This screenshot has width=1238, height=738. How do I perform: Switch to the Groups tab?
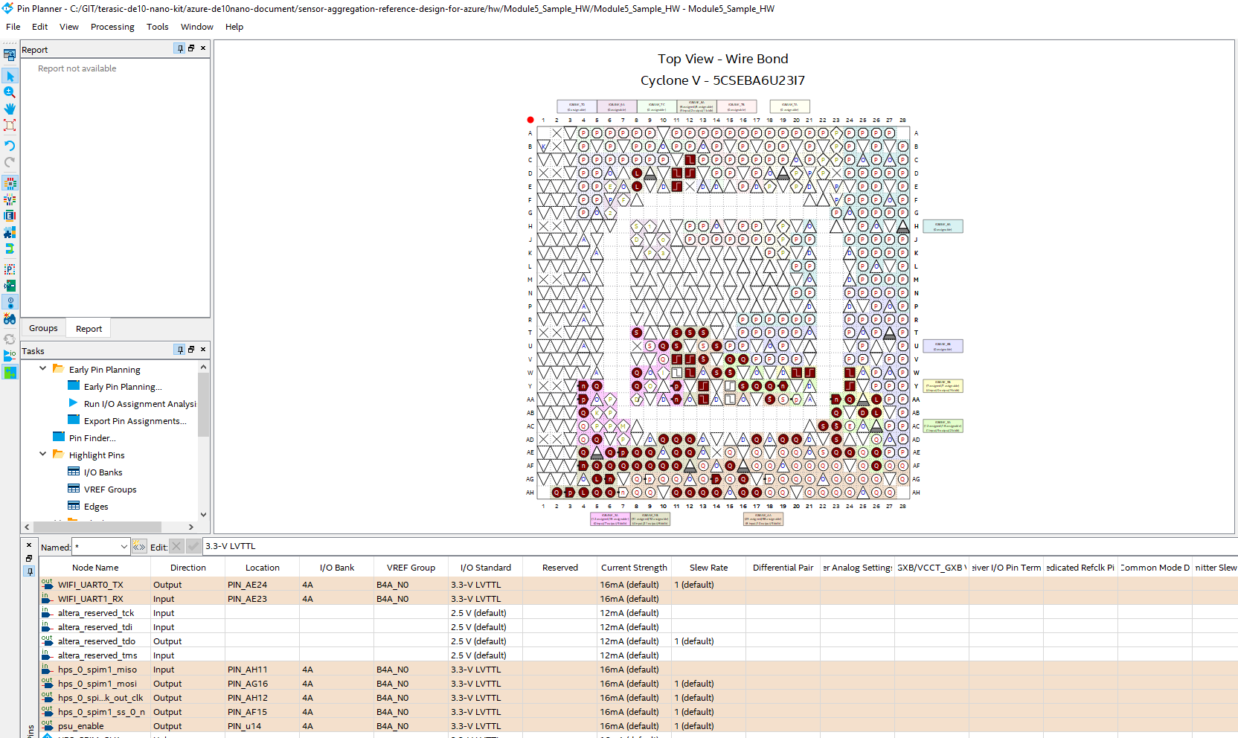pos(43,328)
